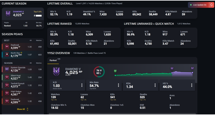Open the North Star best MMR row

coord(23,55)
